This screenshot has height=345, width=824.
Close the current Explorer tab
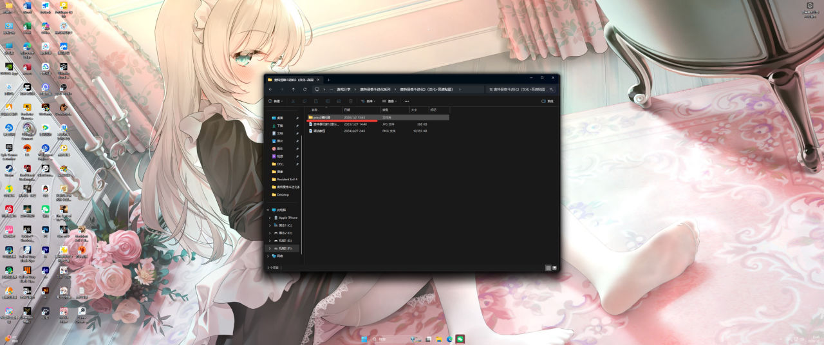click(x=318, y=80)
